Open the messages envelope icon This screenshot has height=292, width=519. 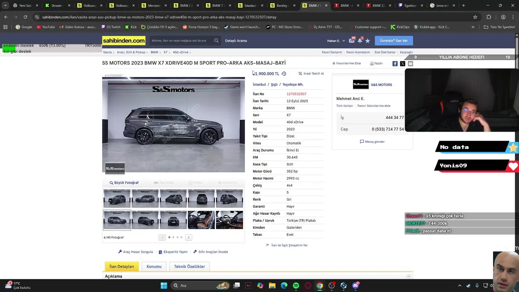(x=352, y=41)
